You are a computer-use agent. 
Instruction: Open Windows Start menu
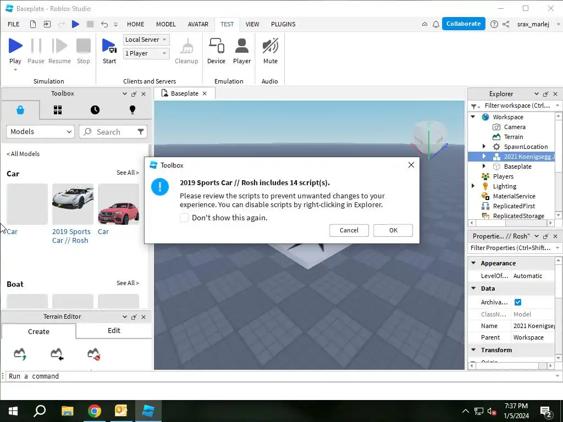coord(13,411)
